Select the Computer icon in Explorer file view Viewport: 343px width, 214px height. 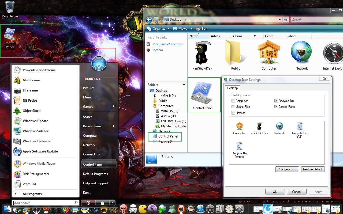pyautogui.click(x=269, y=56)
